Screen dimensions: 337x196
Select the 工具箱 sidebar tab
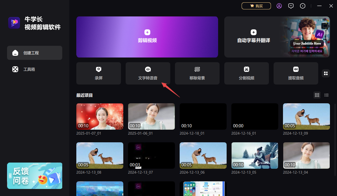click(x=35, y=69)
